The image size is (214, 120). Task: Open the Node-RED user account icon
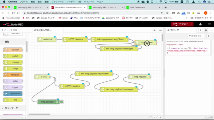pyautogui.click(x=200, y=24)
